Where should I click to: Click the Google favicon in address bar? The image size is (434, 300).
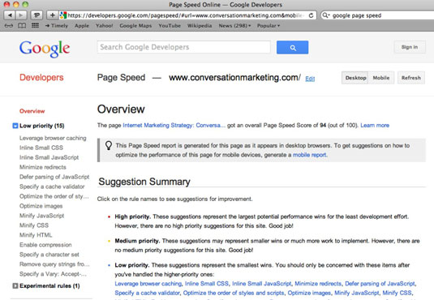tap(63, 15)
